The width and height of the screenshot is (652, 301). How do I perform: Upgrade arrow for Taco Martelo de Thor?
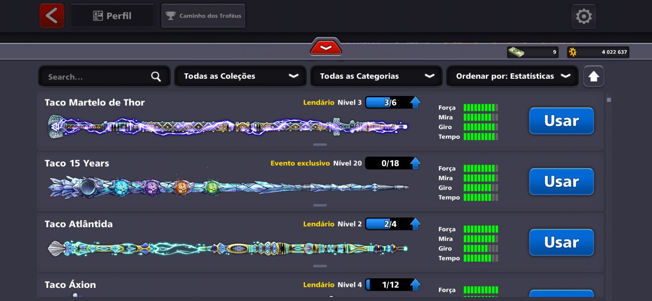(415, 102)
